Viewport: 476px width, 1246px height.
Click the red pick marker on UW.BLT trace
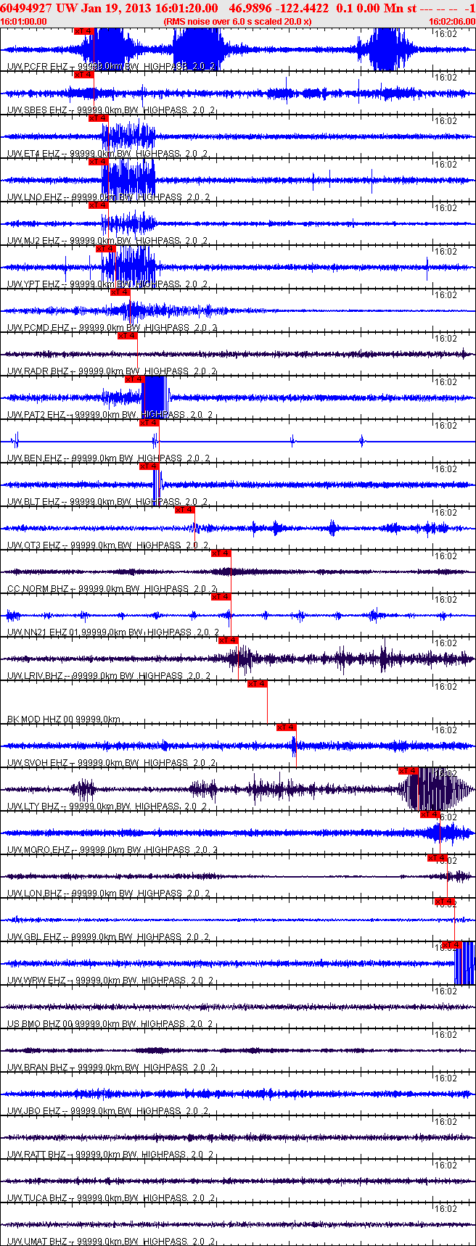click(149, 466)
